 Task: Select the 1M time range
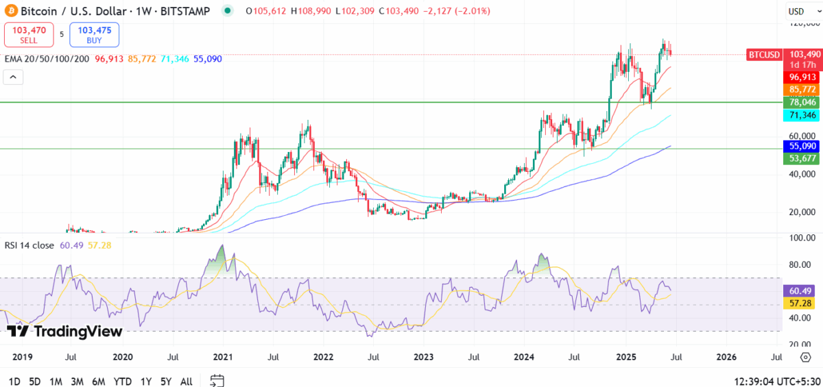point(56,381)
